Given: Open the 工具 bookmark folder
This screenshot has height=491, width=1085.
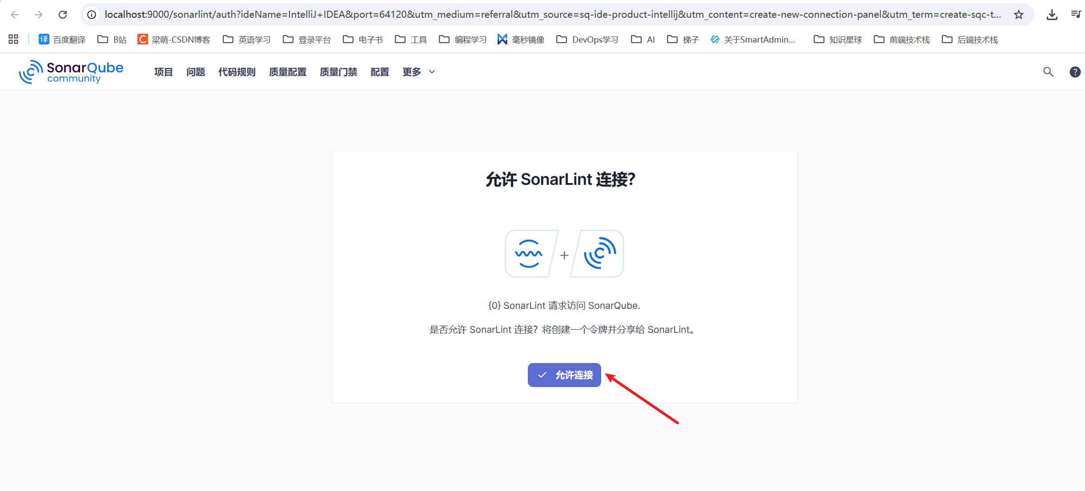Looking at the screenshot, I should (x=411, y=40).
